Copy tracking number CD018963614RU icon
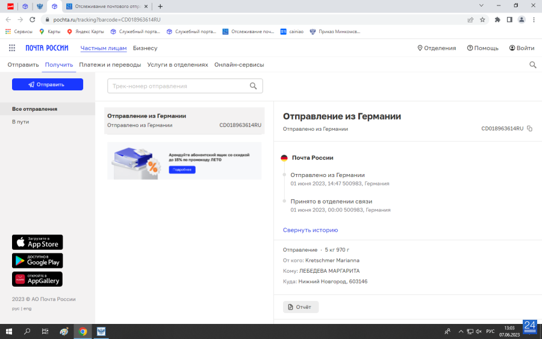 [529, 128]
